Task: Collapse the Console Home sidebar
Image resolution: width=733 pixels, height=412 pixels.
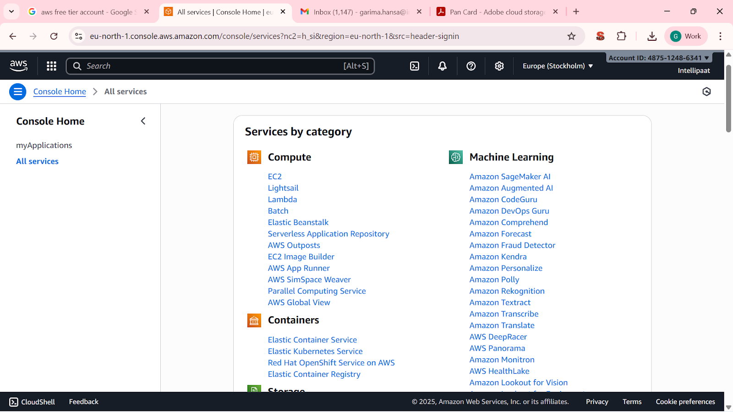Action: coord(143,121)
